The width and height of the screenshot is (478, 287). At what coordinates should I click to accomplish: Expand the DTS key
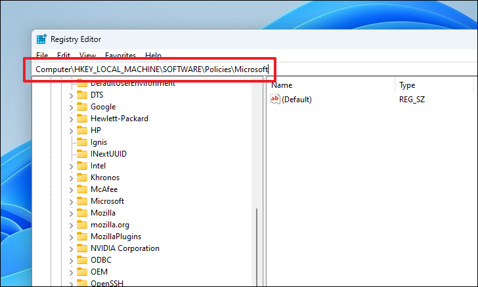click(71, 96)
